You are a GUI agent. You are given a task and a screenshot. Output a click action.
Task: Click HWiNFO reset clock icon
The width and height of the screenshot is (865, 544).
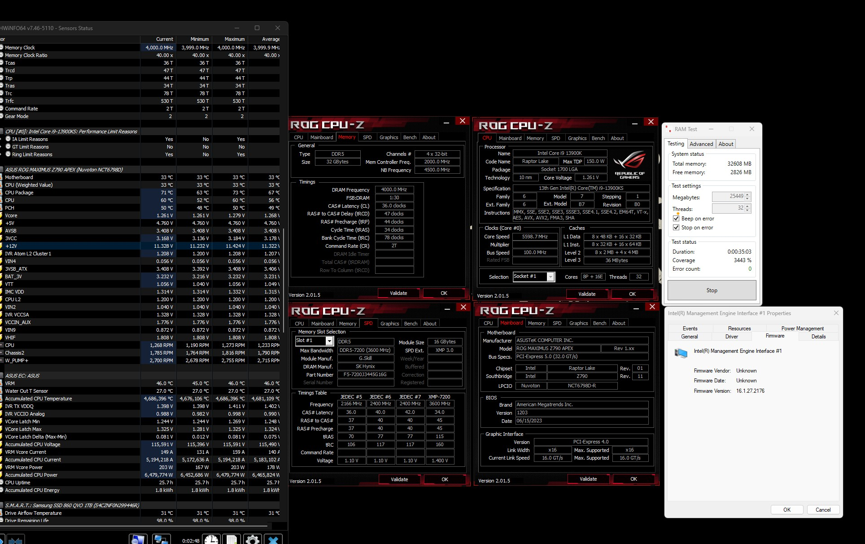[211, 540]
